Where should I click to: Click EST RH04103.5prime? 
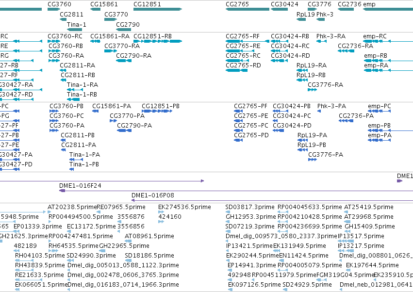40,256
